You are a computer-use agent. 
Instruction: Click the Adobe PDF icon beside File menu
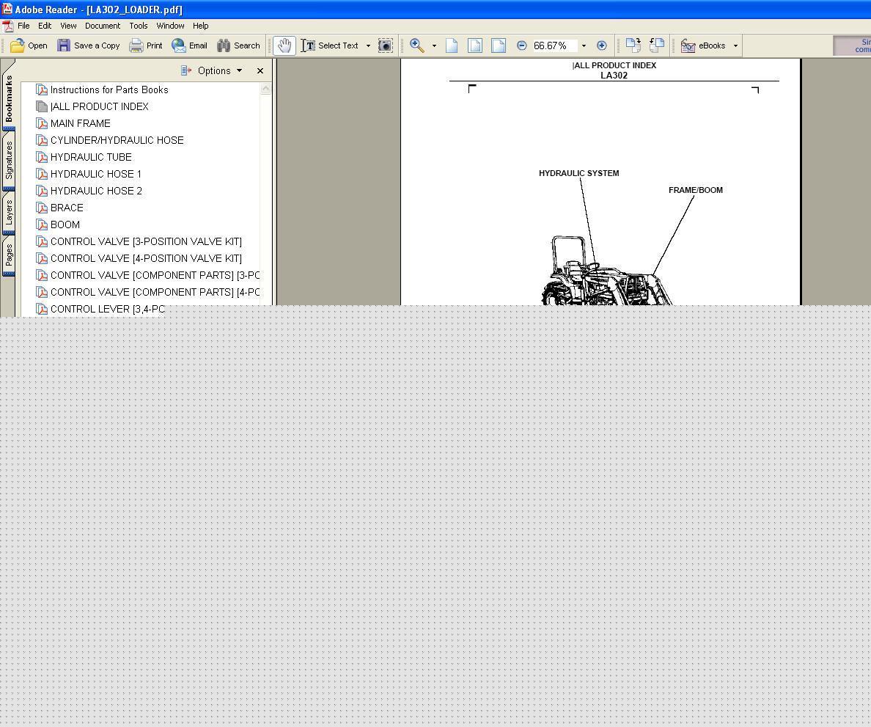tap(8, 26)
